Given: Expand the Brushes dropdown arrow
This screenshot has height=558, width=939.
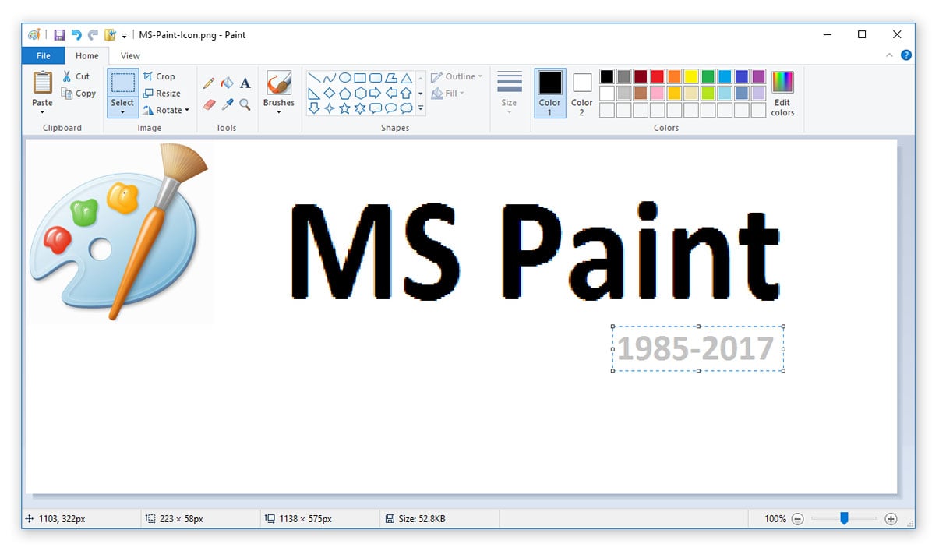Looking at the screenshot, I should 279,112.
